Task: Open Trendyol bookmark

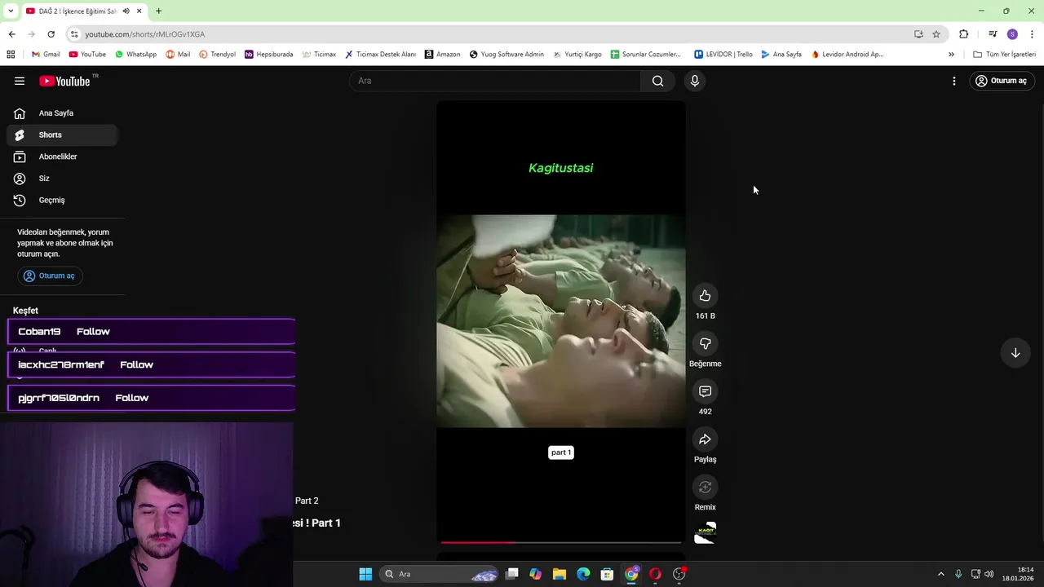Action: pyautogui.click(x=217, y=55)
